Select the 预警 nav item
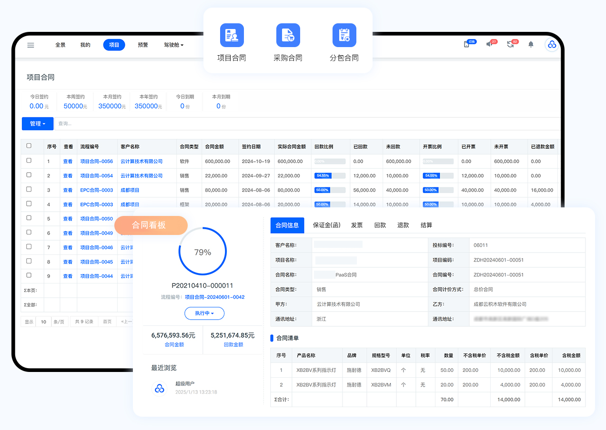Screen dimensions: 606x430 click(143, 45)
